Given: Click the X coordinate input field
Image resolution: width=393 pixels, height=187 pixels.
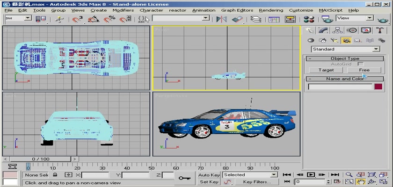Looking at the screenshot, I should coord(95,175).
